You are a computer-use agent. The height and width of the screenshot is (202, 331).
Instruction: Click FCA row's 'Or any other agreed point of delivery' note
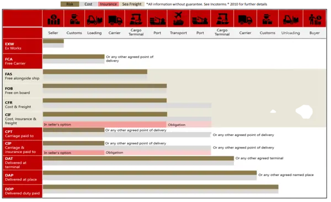click(x=130, y=59)
